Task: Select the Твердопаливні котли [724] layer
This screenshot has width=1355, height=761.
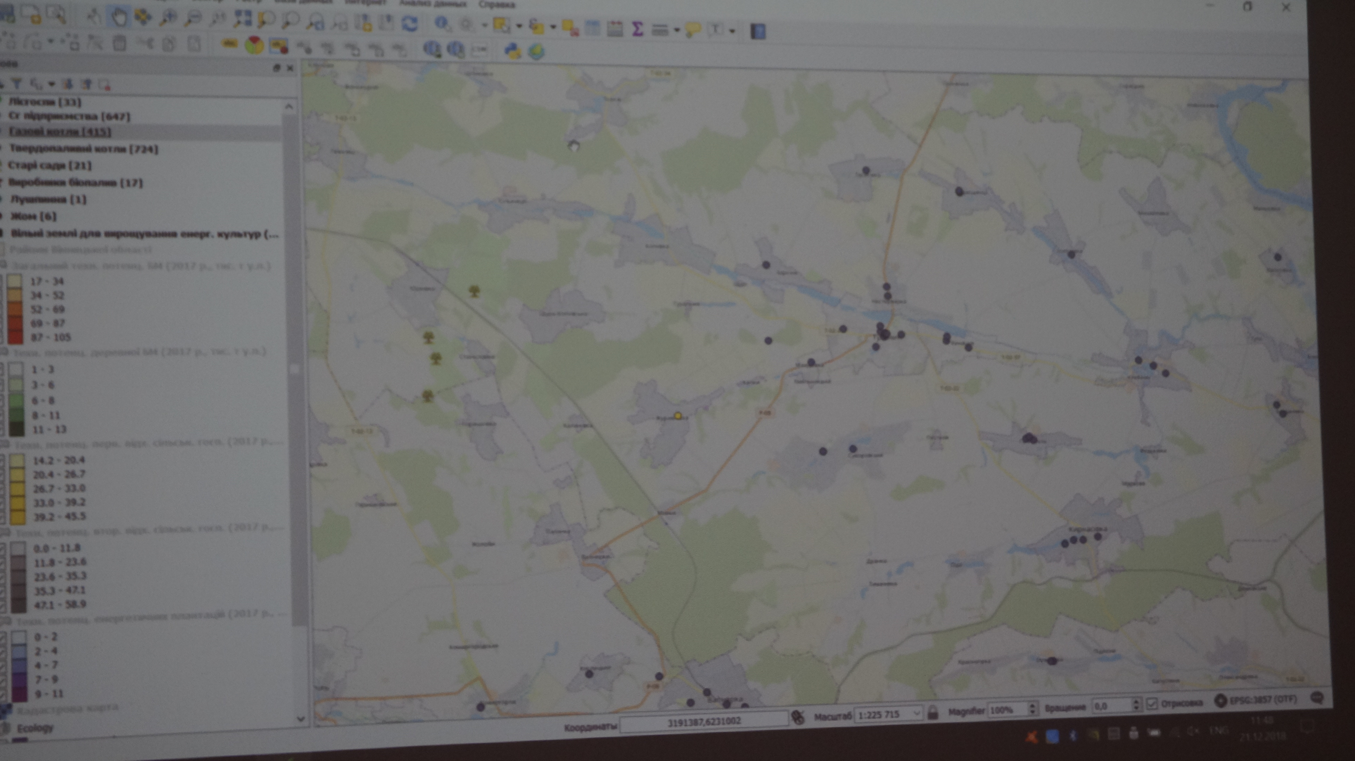Action: (x=83, y=149)
